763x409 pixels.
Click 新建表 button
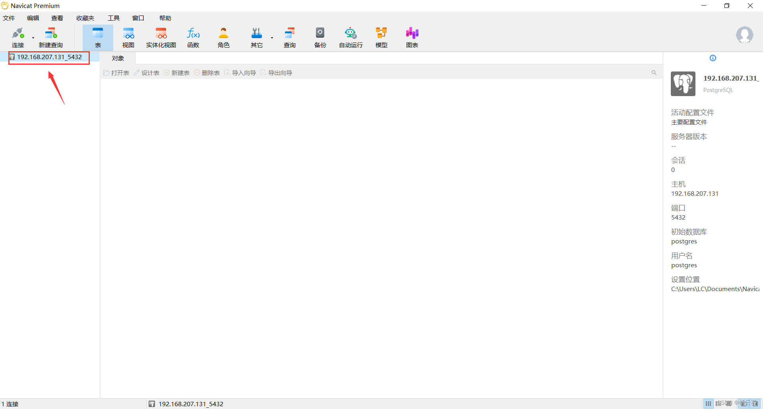click(177, 73)
